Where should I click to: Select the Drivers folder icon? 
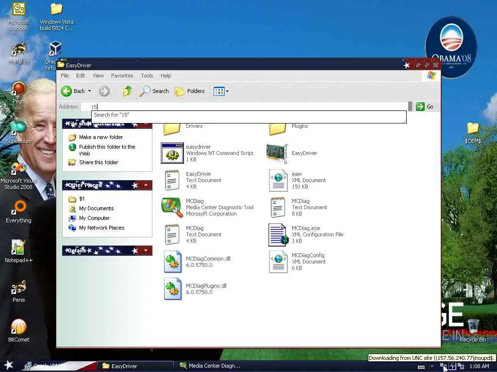(171, 129)
